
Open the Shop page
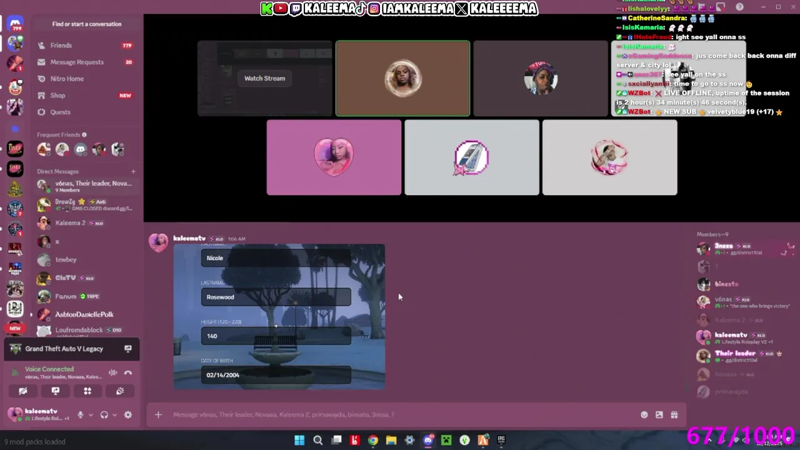pyautogui.click(x=86, y=96)
